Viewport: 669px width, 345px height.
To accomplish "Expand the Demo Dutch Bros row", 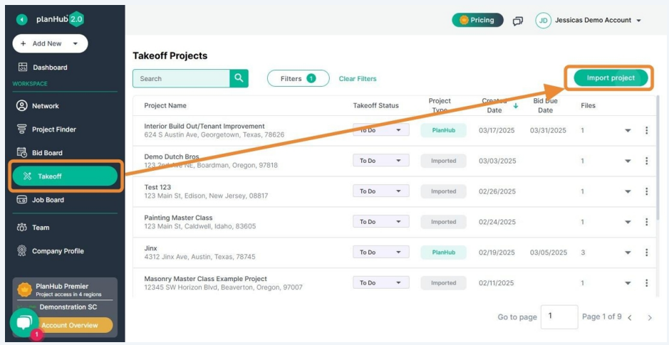I will tap(628, 161).
